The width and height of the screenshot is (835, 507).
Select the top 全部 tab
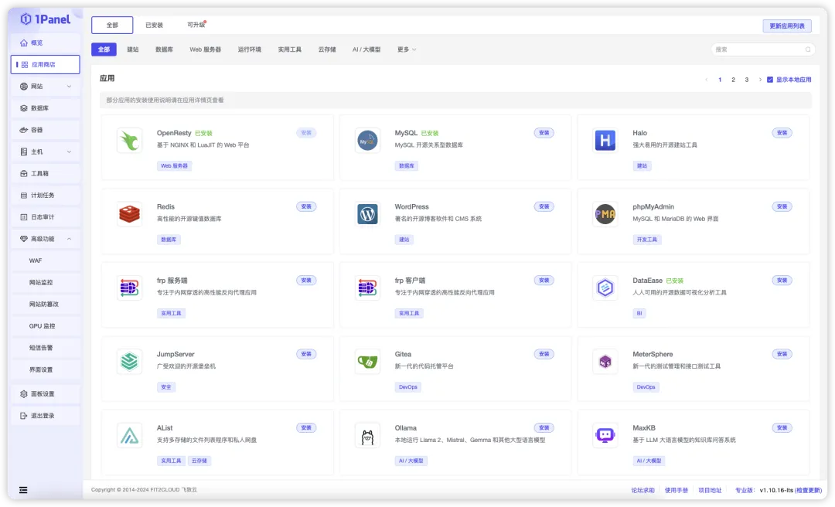coord(112,25)
